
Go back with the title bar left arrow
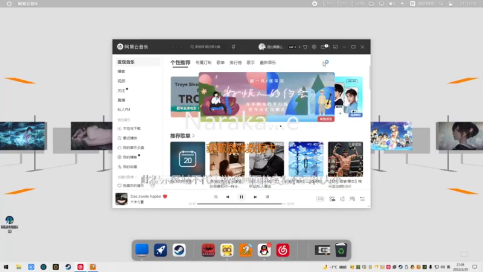point(173,47)
